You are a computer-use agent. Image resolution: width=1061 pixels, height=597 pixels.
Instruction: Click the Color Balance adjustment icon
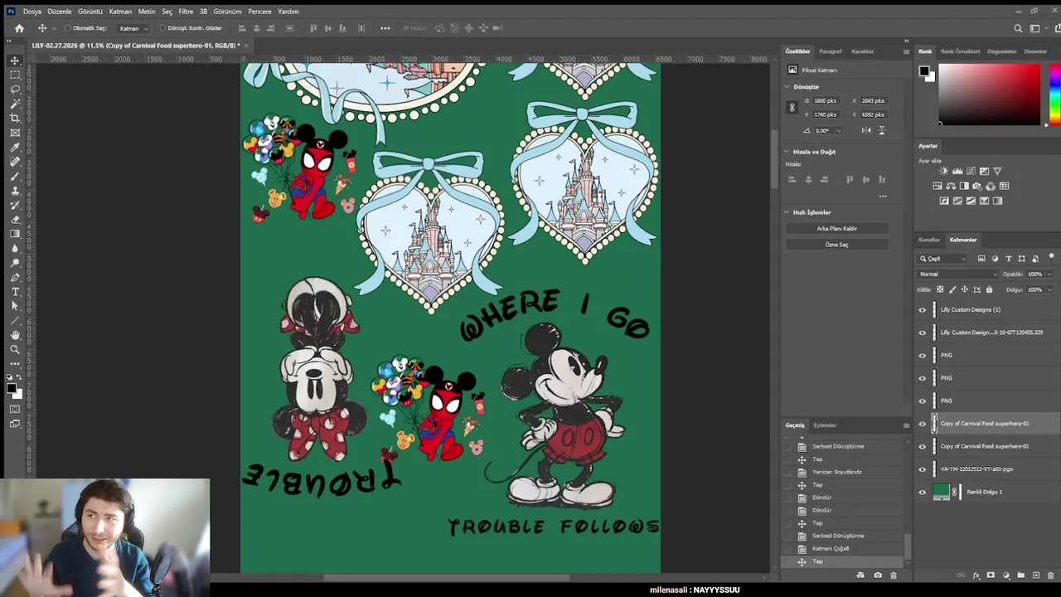click(951, 186)
